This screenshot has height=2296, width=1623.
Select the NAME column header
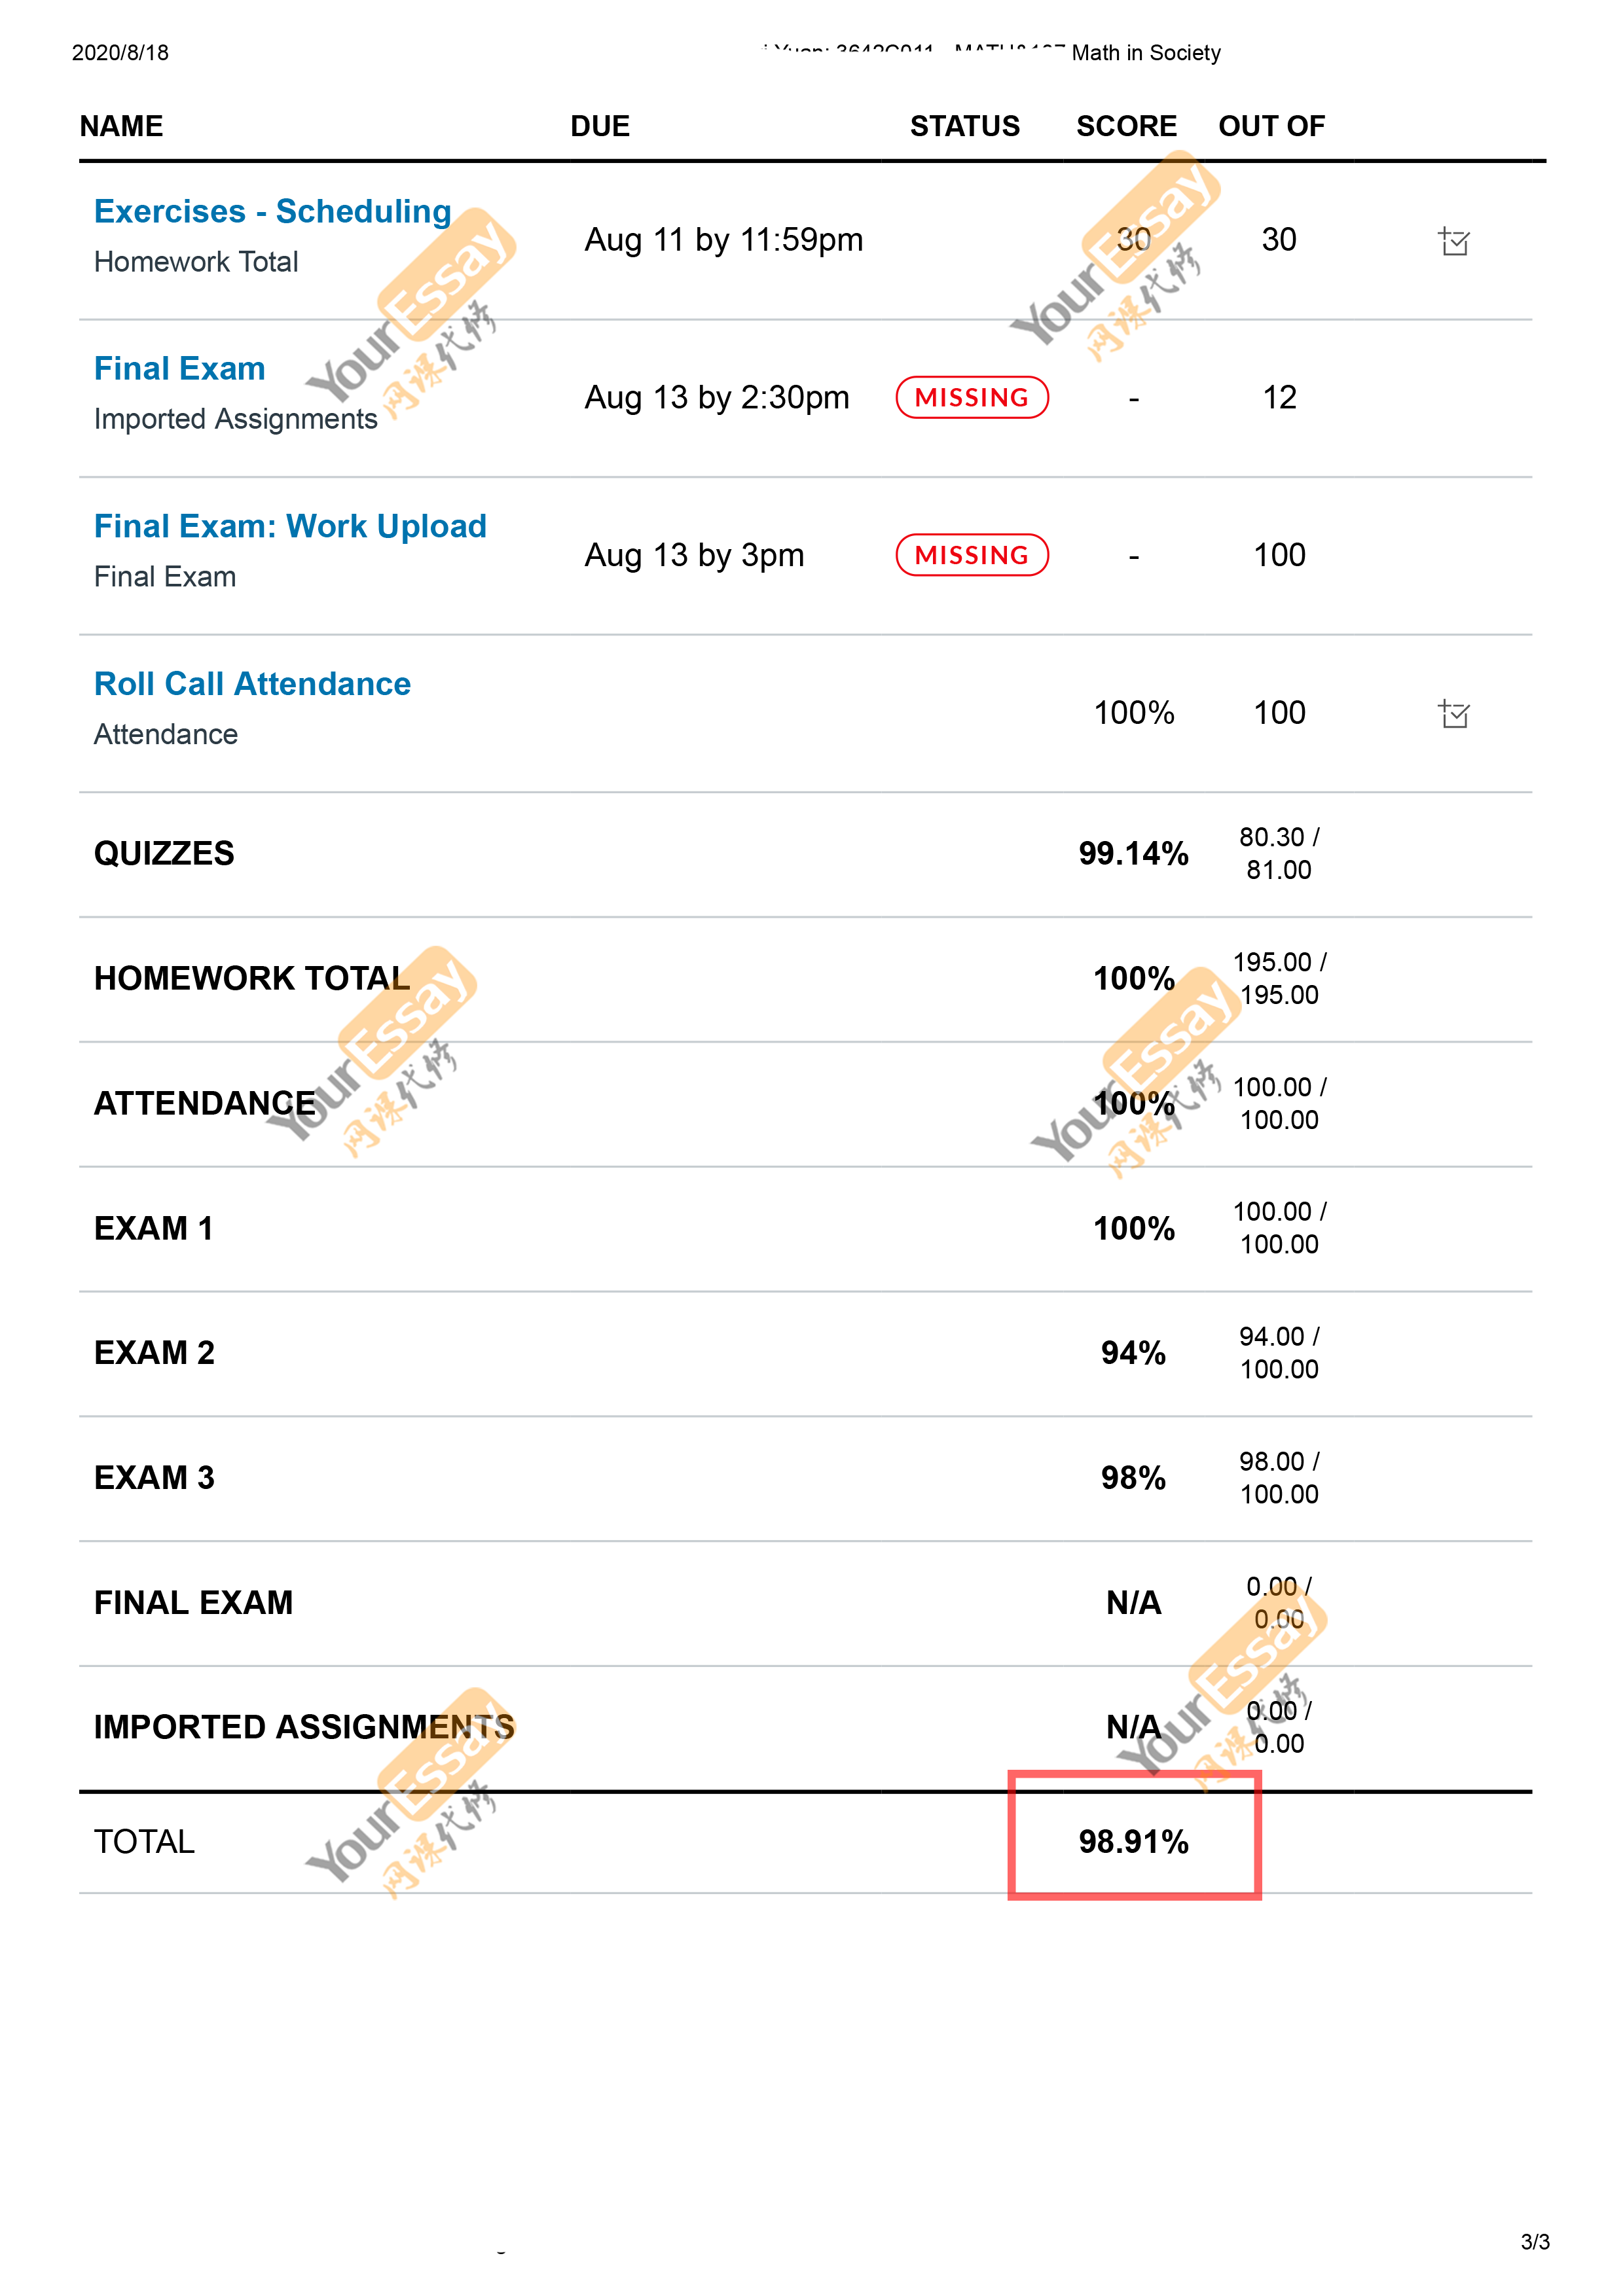(x=121, y=126)
